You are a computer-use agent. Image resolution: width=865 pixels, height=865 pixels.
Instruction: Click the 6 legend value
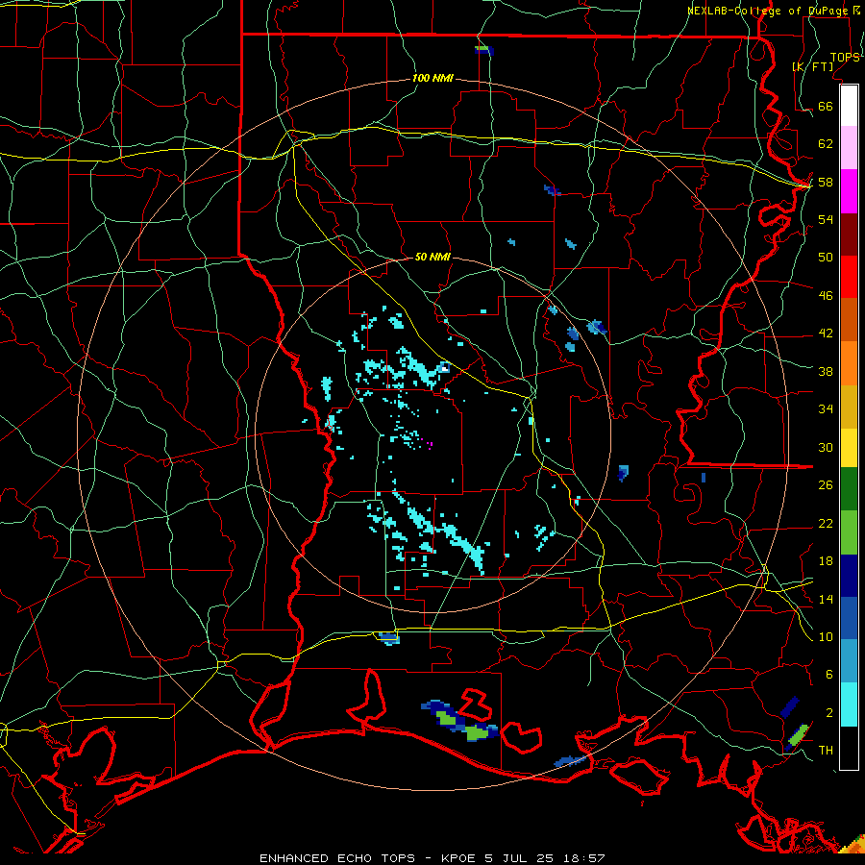pos(829,674)
